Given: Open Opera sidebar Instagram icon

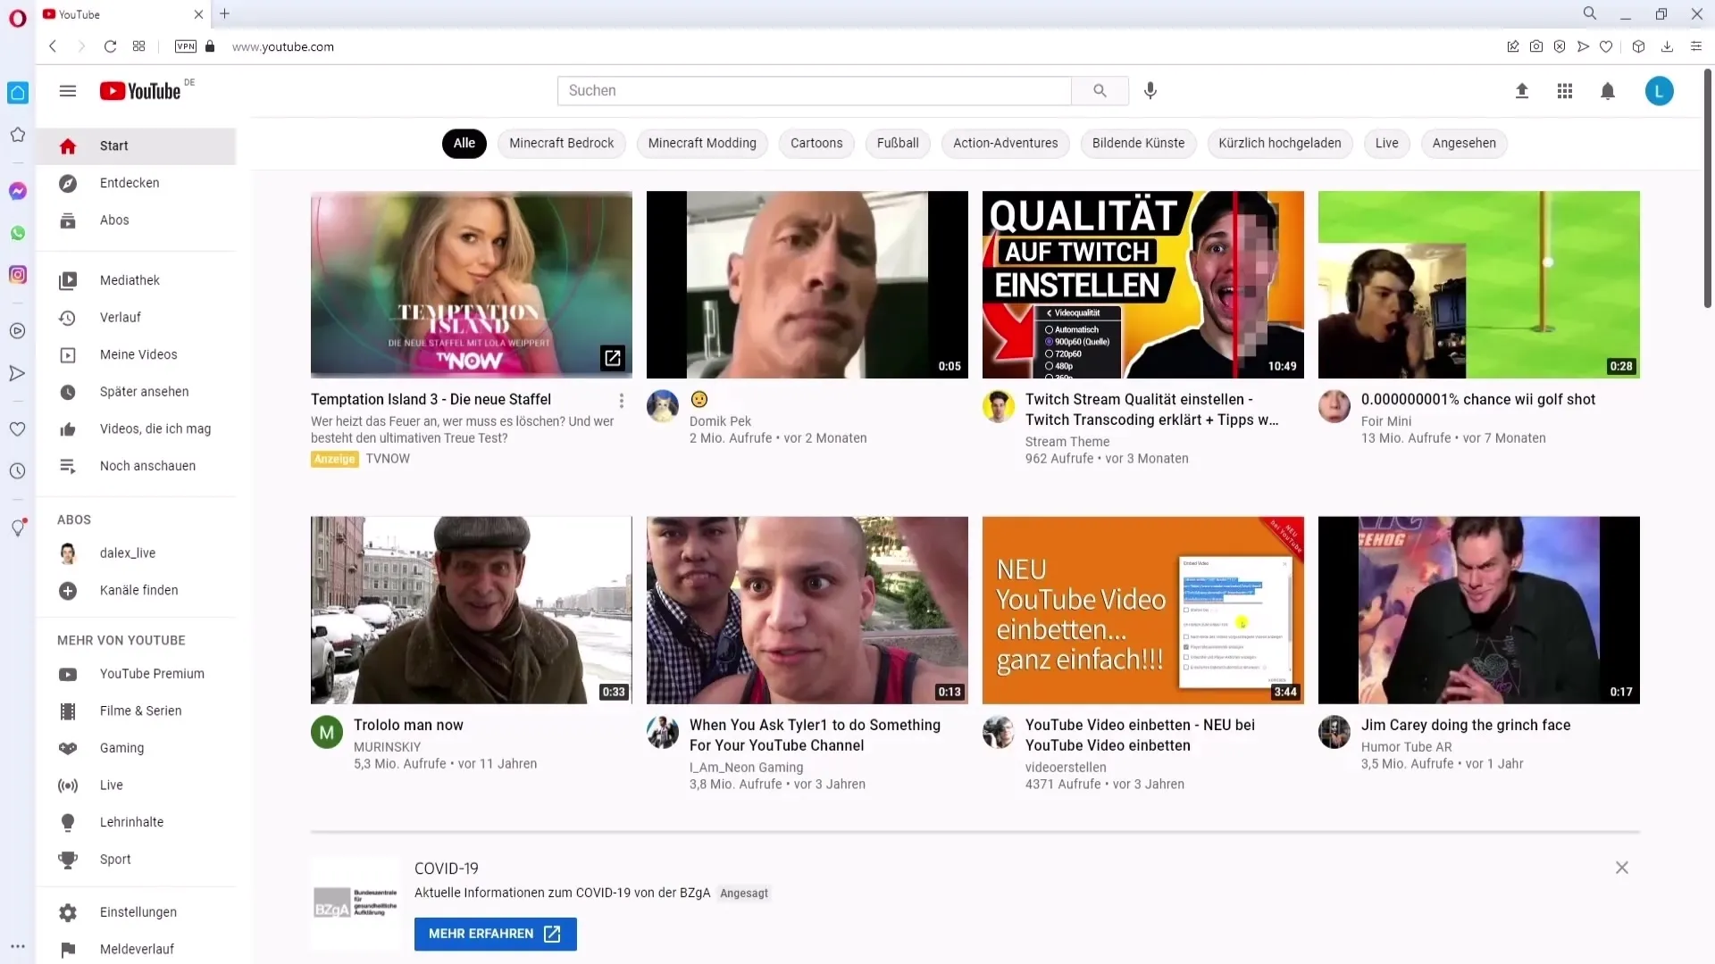Looking at the screenshot, I should [18, 275].
